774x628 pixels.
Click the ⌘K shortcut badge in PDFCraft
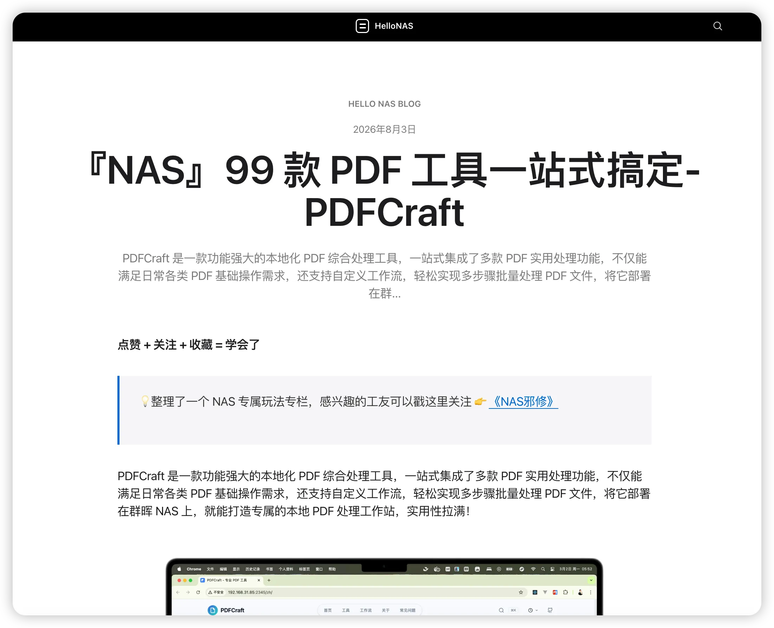(513, 610)
